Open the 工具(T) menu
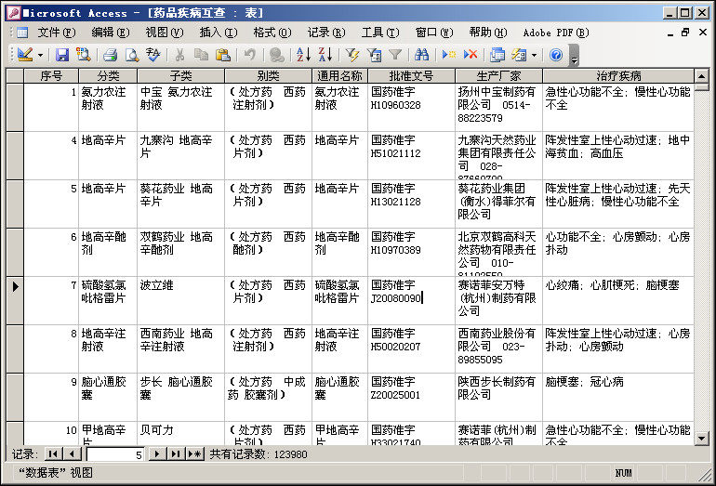Screen dimensions: 716x486 point(380,33)
